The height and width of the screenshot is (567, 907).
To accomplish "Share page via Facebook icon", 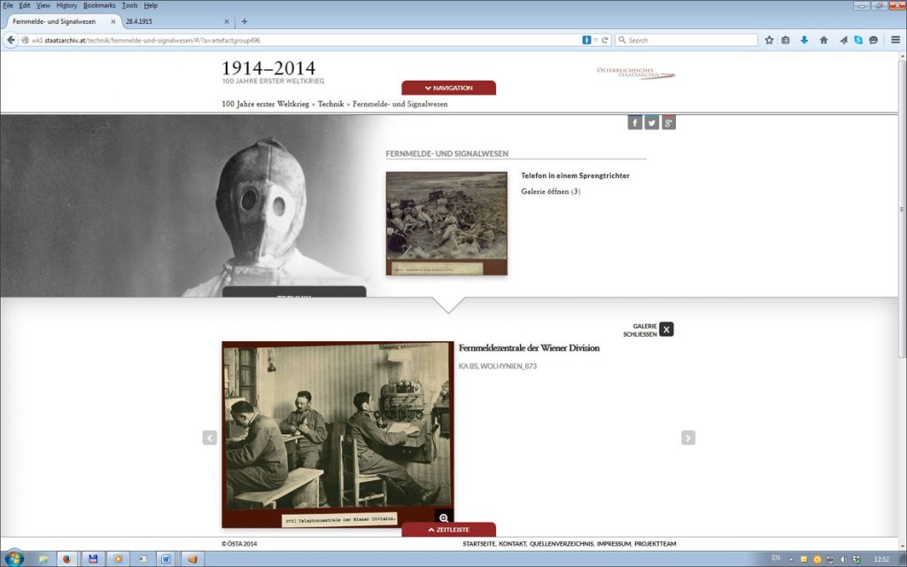I will pos(635,123).
